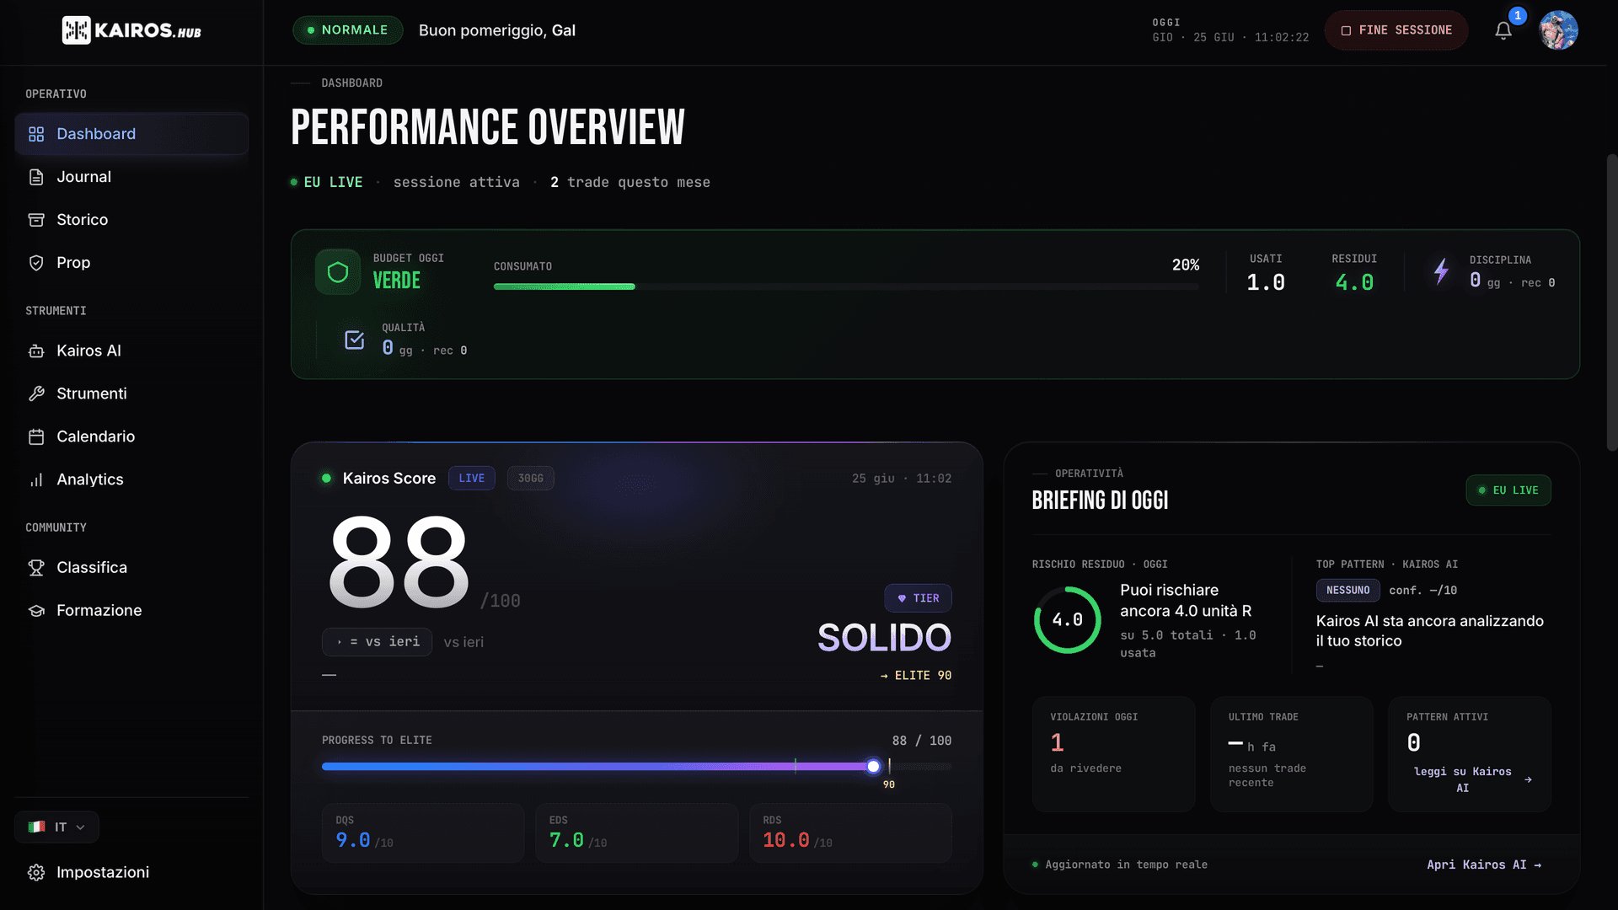Switch Kairos Score to 30GG

[531, 479]
